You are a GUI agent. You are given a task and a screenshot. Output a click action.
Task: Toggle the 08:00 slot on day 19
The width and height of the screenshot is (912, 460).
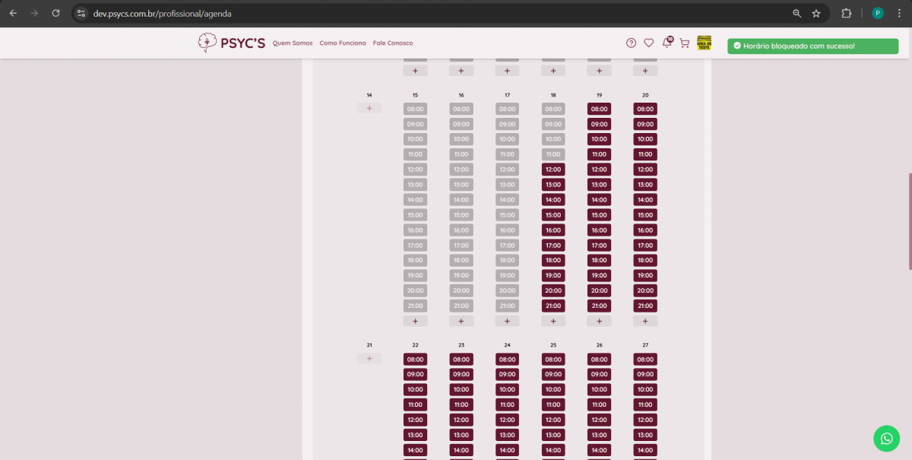coord(599,109)
